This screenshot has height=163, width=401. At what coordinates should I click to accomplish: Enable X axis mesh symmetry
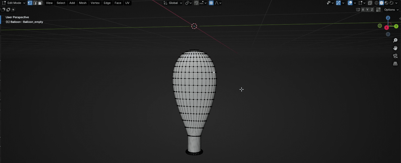point(363,10)
